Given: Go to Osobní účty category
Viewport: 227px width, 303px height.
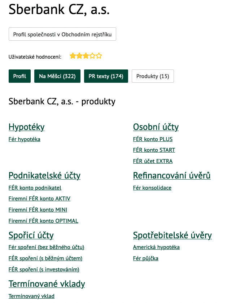Looking at the screenshot, I should pyautogui.click(x=156, y=127).
